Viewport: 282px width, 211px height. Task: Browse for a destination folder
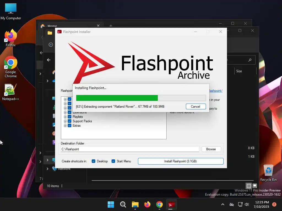pyautogui.click(x=211, y=149)
